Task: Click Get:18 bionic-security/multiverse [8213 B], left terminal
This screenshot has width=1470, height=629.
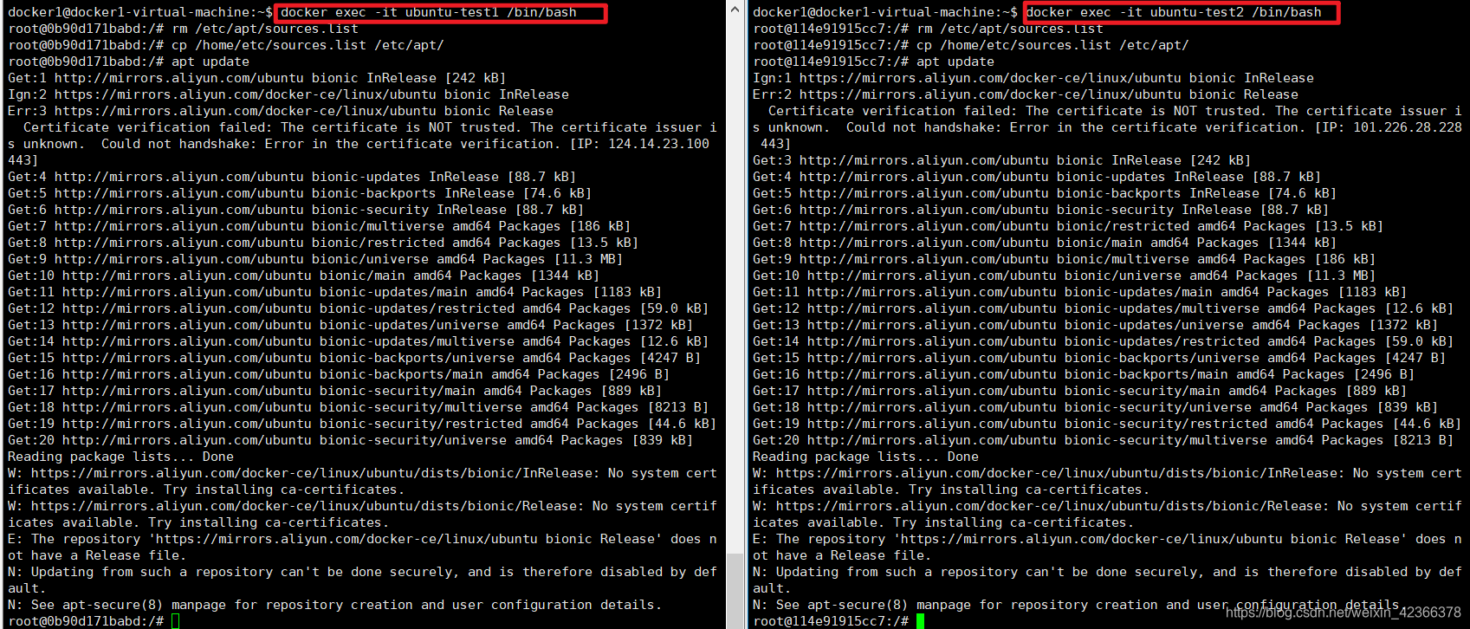Action: click(x=359, y=407)
